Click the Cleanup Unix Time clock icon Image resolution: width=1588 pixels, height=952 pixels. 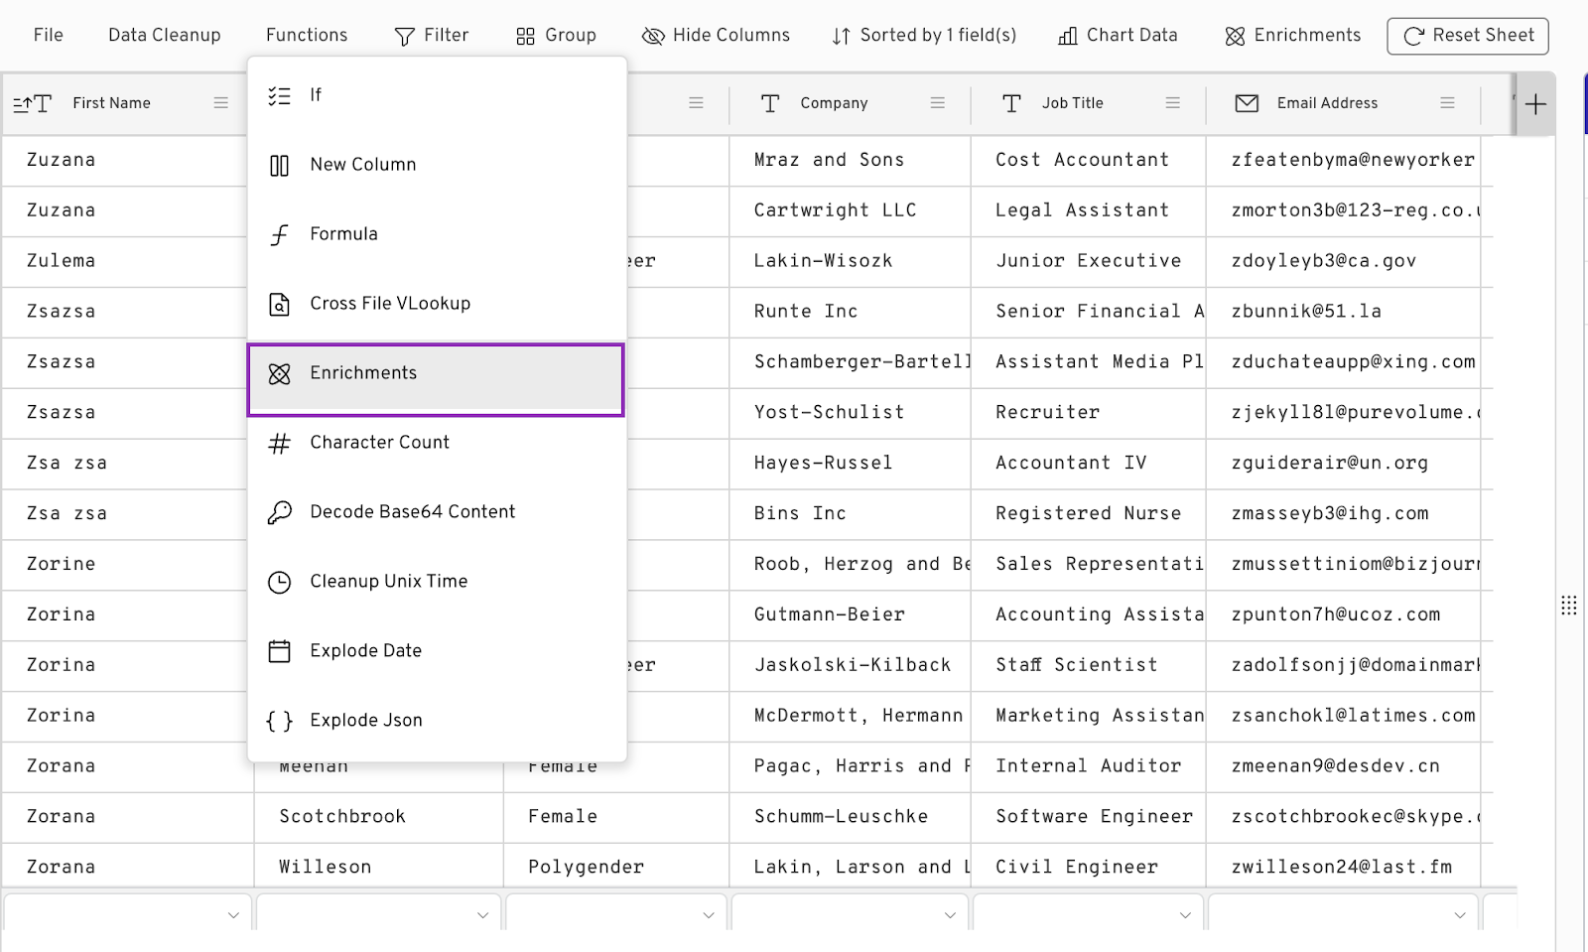[x=280, y=582]
